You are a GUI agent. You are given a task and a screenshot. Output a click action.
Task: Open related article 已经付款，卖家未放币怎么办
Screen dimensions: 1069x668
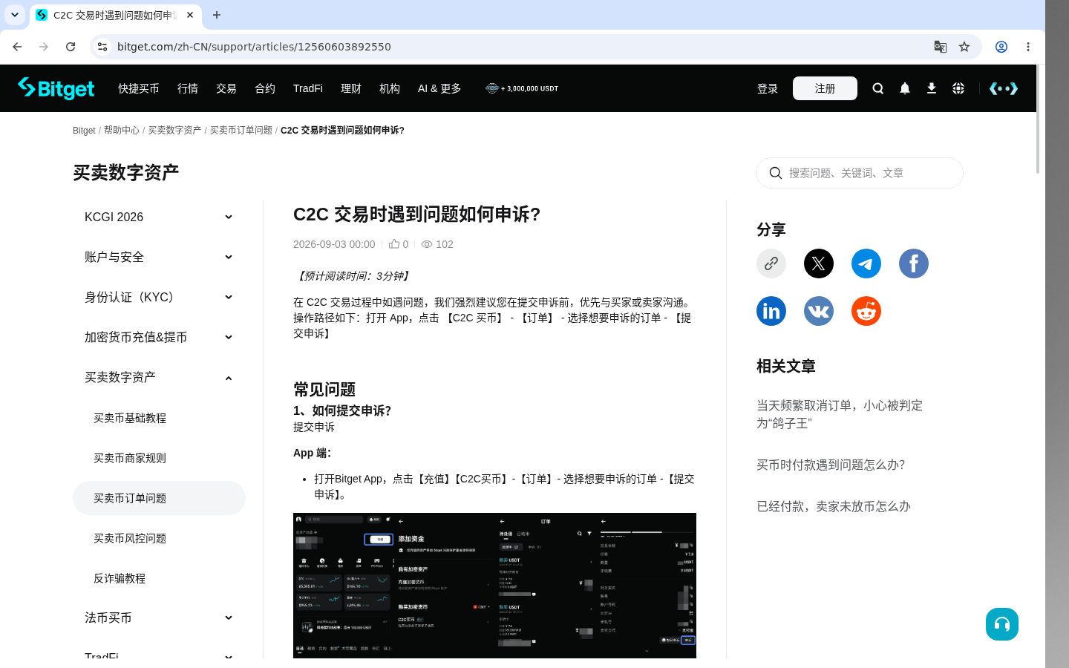tap(833, 506)
